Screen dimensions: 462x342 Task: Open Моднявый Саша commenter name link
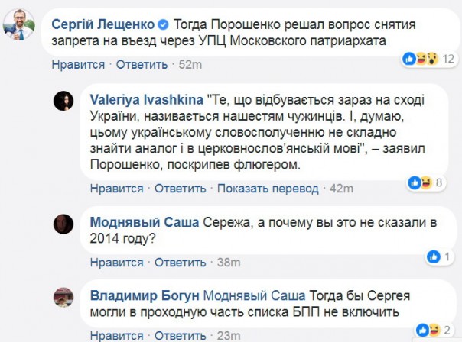(144, 223)
